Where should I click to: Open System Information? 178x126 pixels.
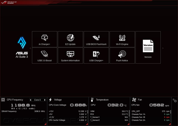pyautogui.click(x=70, y=56)
